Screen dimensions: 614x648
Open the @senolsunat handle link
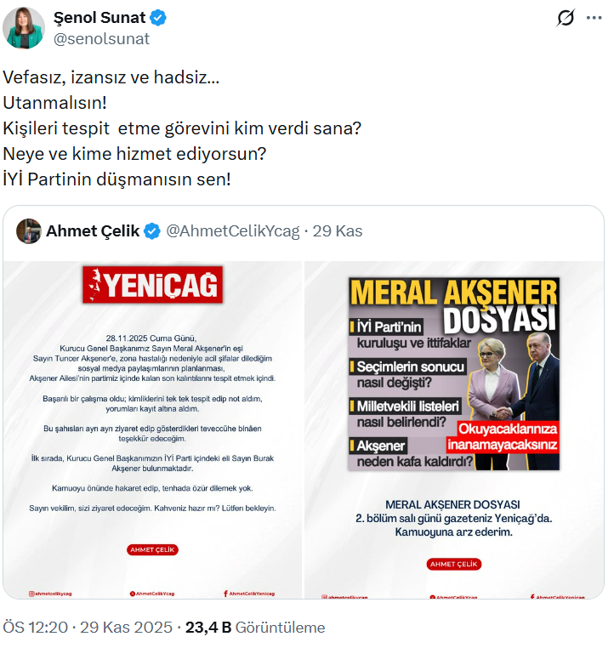102,39
